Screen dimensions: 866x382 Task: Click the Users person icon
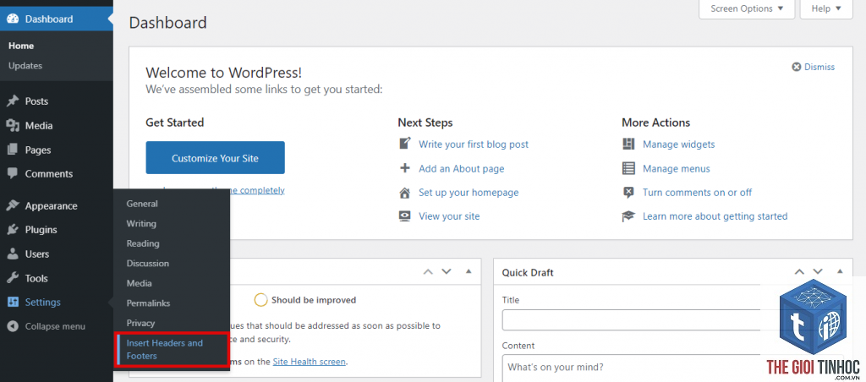13,254
